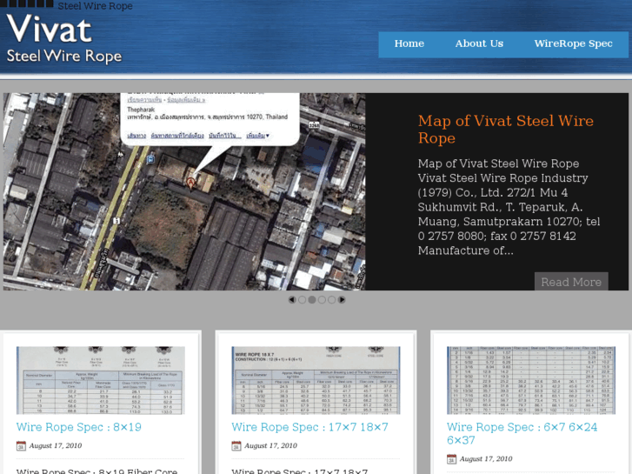Open Wire Rope Spec : 8×19 link
632x474 pixels.
[78, 427]
